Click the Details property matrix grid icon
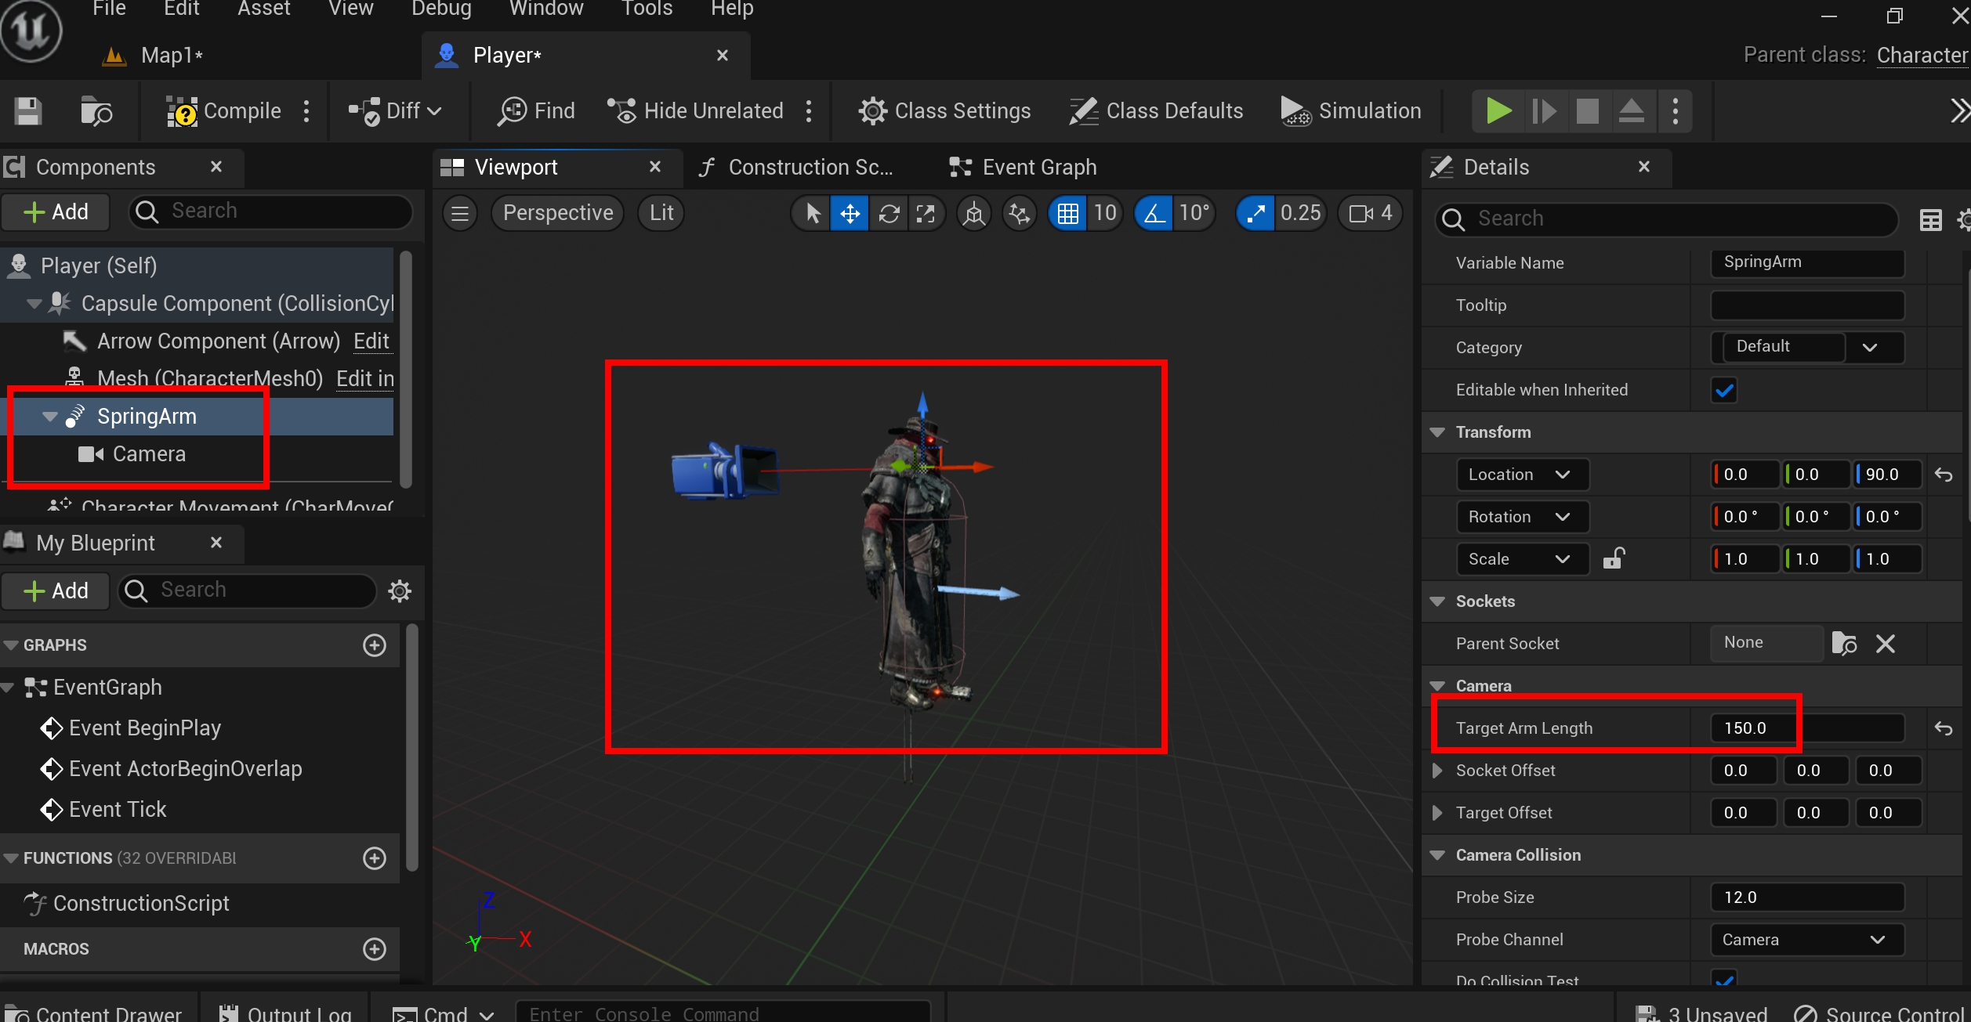This screenshot has width=1971, height=1022. pos(1931,220)
